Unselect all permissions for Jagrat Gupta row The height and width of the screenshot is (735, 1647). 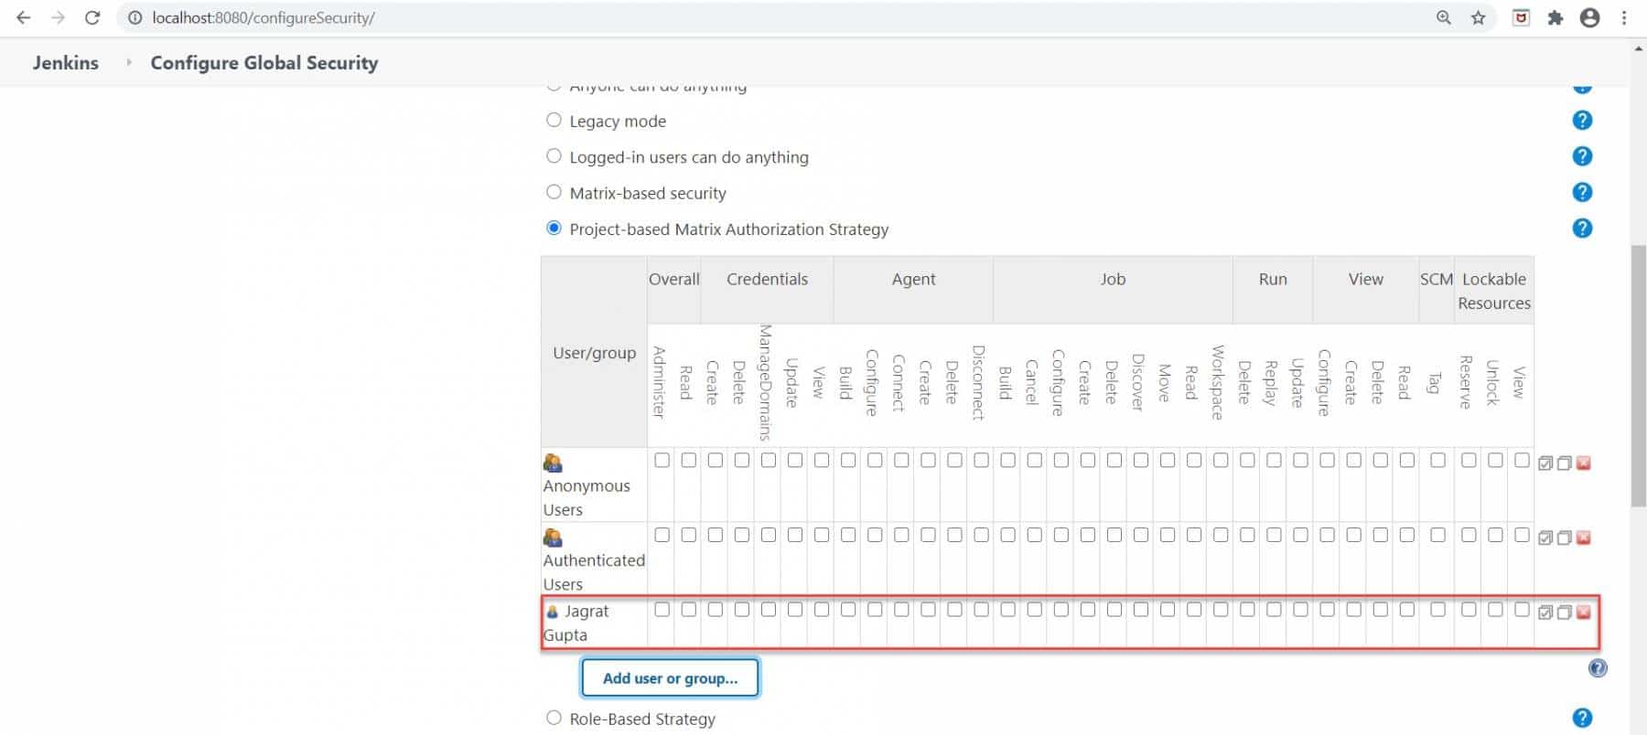(x=1565, y=612)
